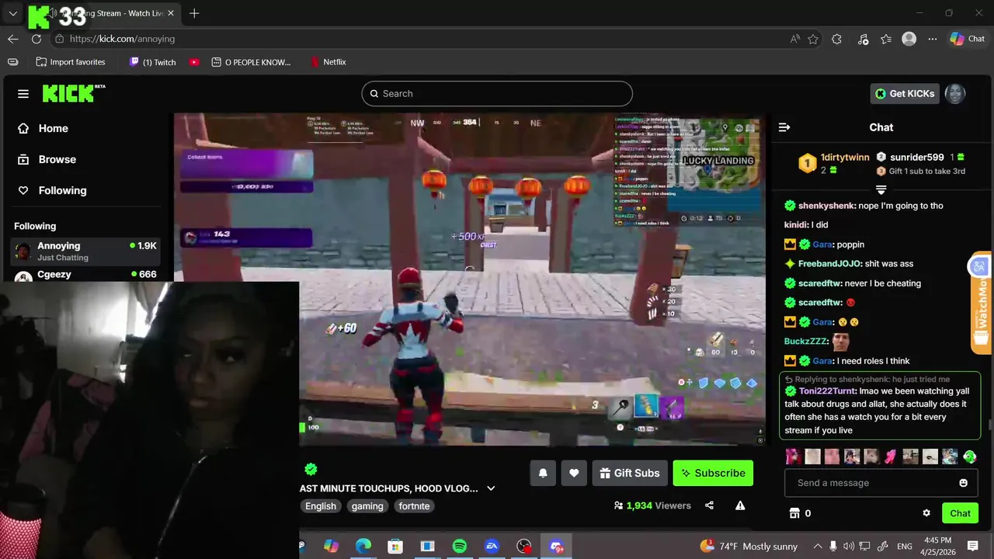Toggle stream notifications bell
Screen dimensions: 994x559
coord(543,473)
